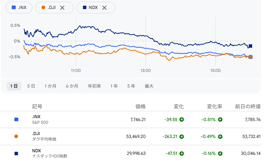Click blue square icon in .INX chip
This screenshot has height=163, width=266.
click(x=13, y=8)
